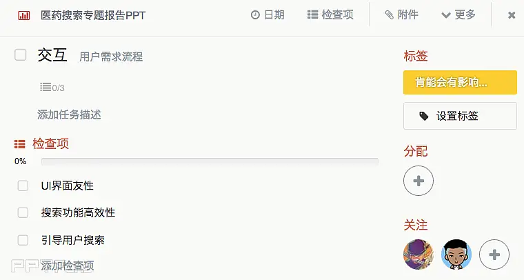Click the red chart project icon
The height and width of the screenshot is (280, 524).
tap(23, 15)
